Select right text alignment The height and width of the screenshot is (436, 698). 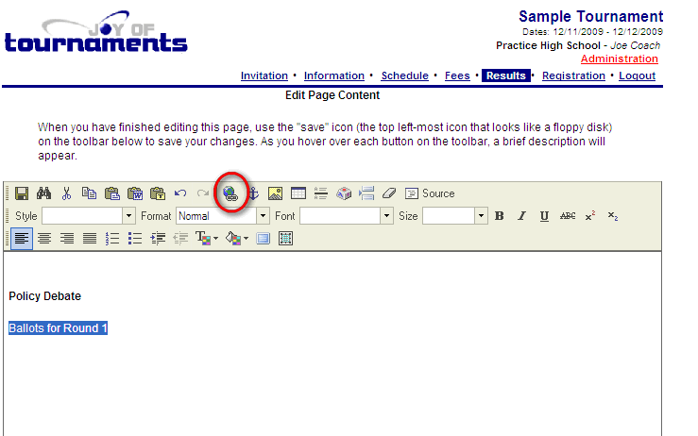click(x=67, y=239)
